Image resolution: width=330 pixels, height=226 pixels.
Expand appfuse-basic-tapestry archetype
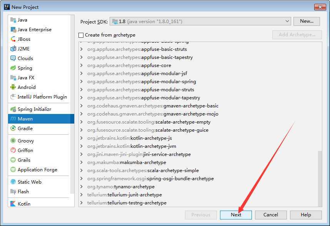coord(82,57)
